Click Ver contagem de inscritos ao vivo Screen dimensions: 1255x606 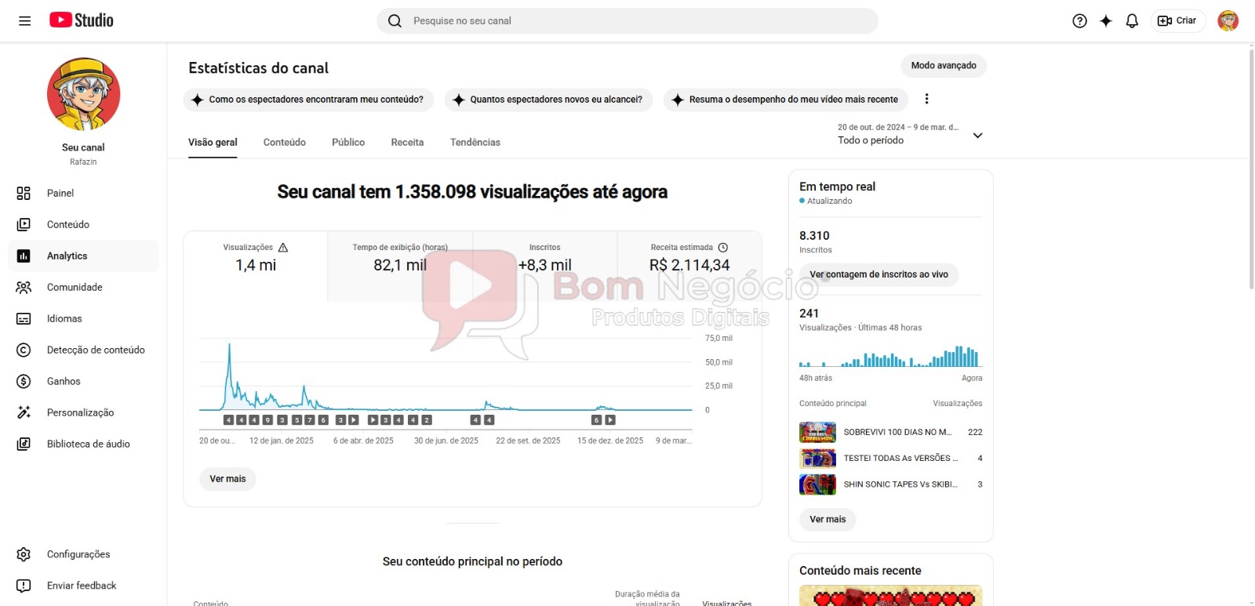pos(878,274)
